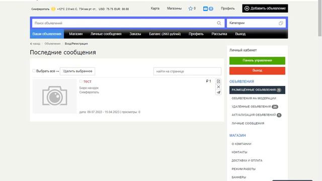The width and height of the screenshot is (322, 181).
Task: Click the search magnifier icon
Action: tap(219, 23)
